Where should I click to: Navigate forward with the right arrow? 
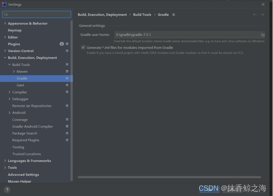[262, 15]
